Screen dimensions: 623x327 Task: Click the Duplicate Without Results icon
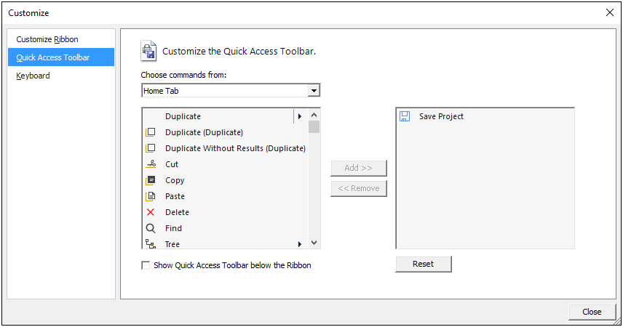tap(151, 148)
